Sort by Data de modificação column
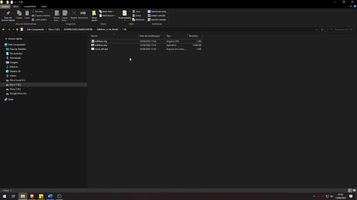Image resolution: width=357 pixels, height=200 pixels. coord(151,36)
